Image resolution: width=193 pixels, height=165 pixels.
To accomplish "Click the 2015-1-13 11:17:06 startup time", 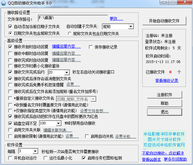I will click(x=163, y=62).
